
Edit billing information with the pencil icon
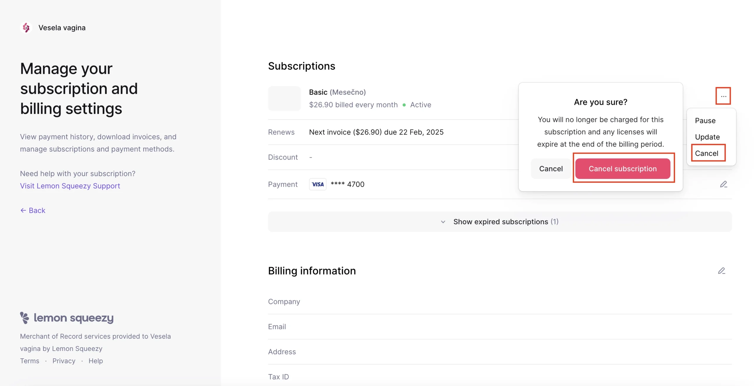(x=721, y=271)
